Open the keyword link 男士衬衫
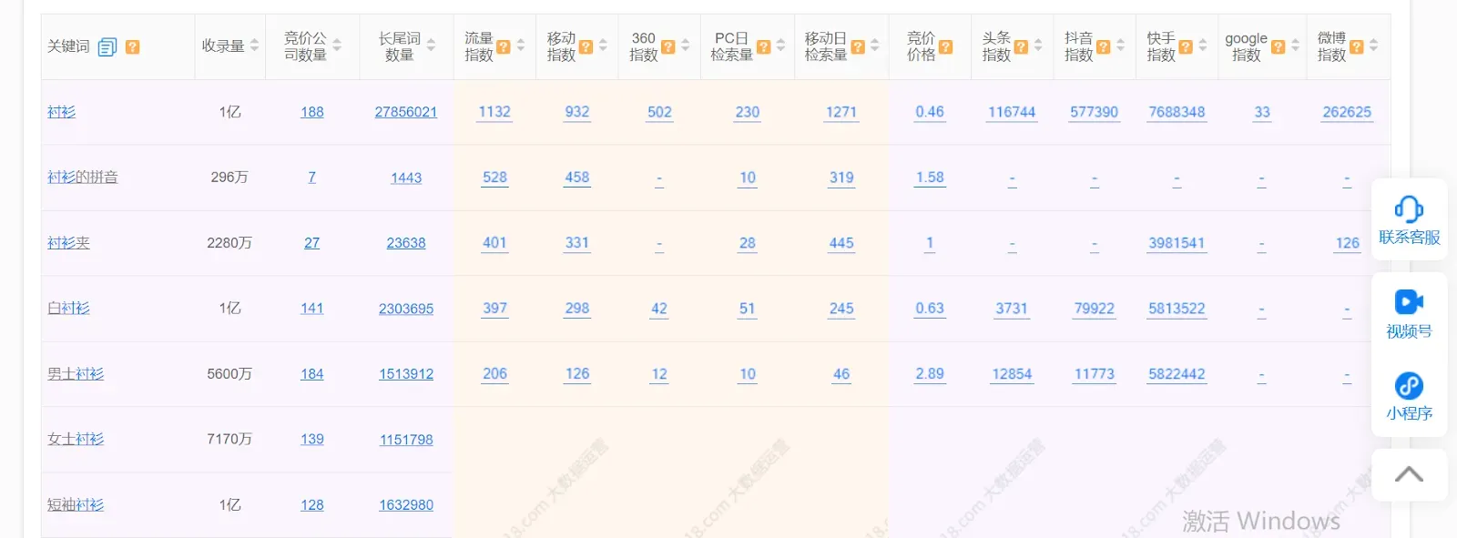The width and height of the screenshot is (1457, 538). 76,374
